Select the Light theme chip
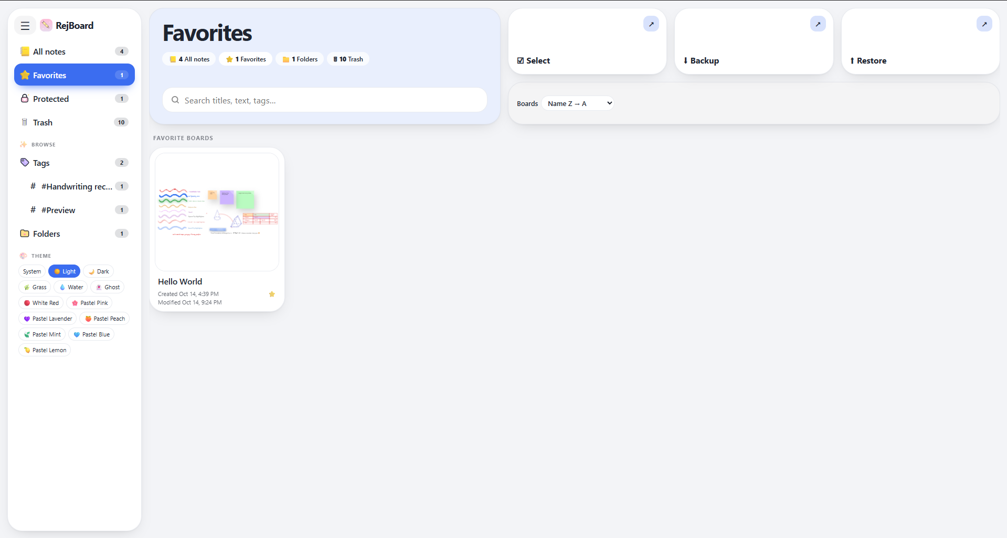 click(65, 271)
